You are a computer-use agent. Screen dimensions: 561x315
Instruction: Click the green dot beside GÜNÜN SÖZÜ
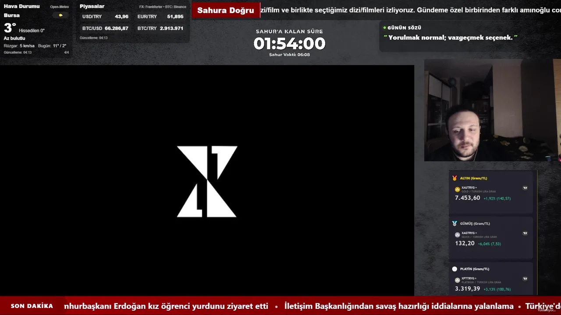click(x=384, y=28)
